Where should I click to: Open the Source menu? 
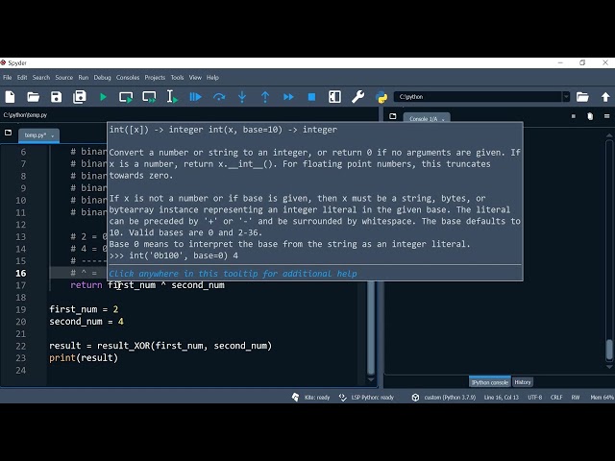[x=64, y=78]
